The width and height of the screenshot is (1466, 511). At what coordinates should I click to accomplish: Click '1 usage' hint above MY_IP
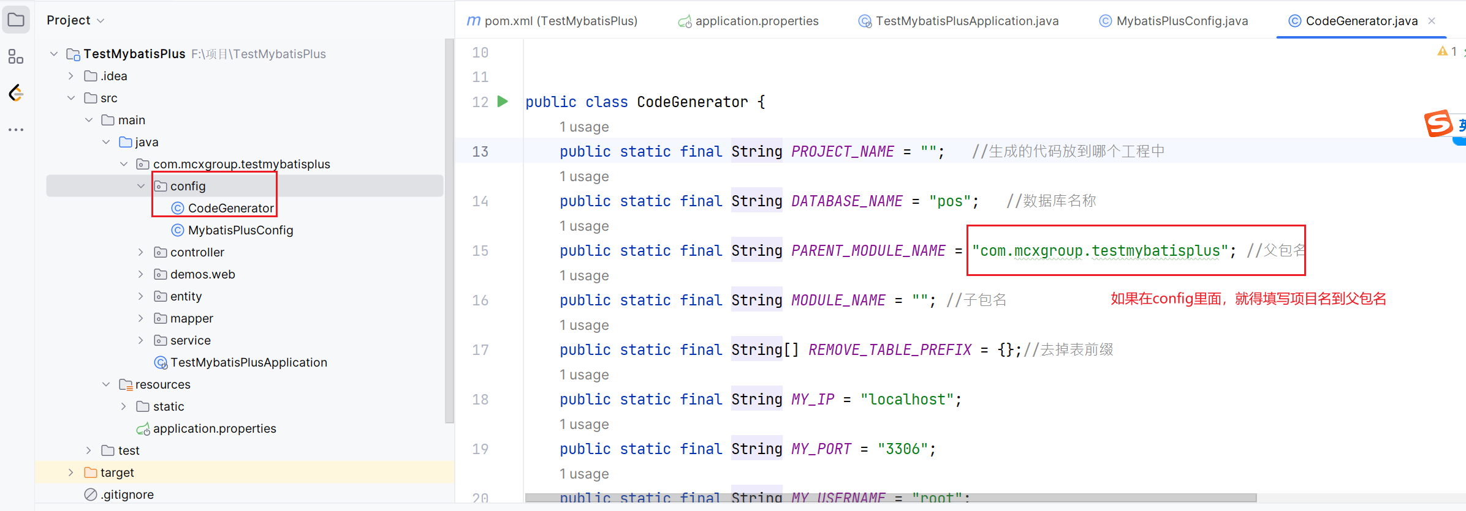tap(584, 375)
